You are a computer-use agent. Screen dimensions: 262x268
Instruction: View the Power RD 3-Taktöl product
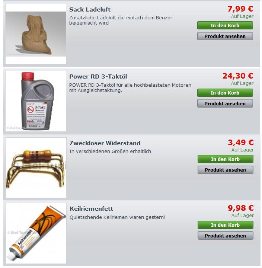tap(225, 103)
